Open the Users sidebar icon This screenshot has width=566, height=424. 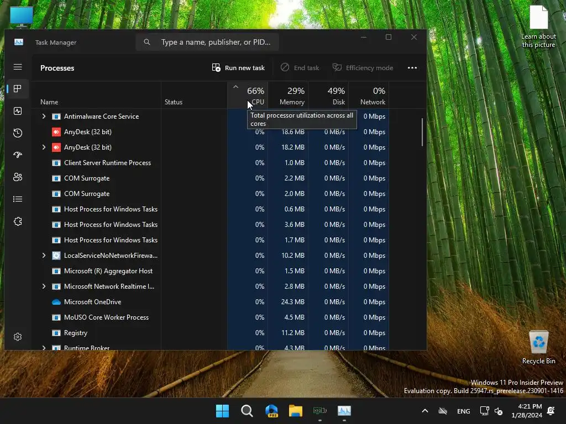coord(18,177)
